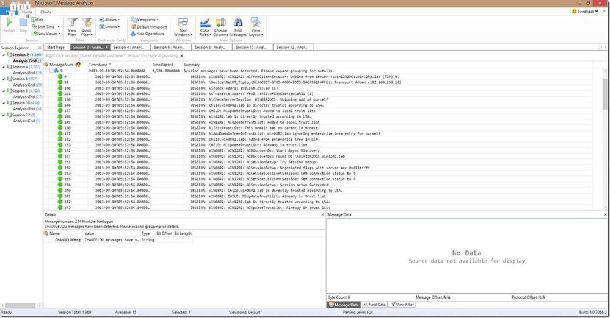Collapse the Session 4 tree node
610x318 pixels.
pos(4,67)
